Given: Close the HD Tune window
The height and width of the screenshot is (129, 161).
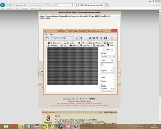Looking at the screenshot, I should click(114, 31).
